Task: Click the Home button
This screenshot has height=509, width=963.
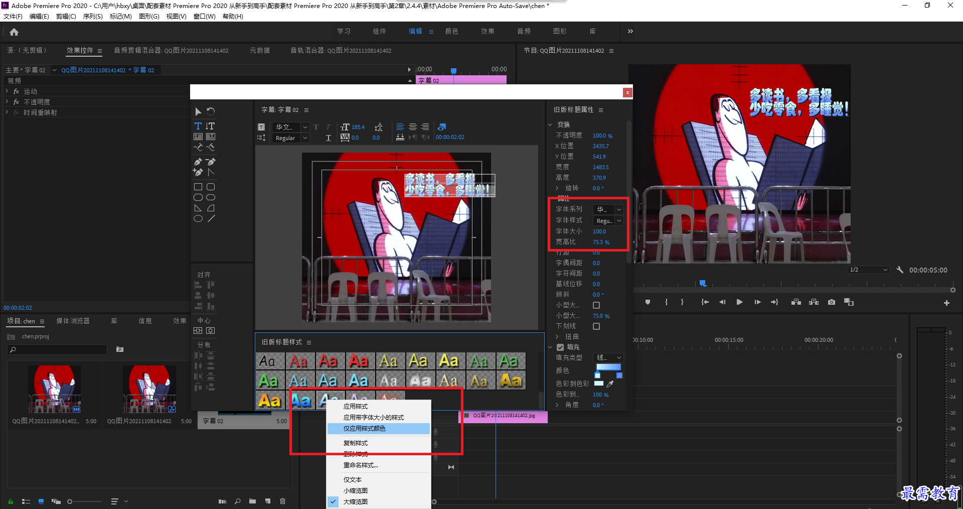Action: [14, 32]
